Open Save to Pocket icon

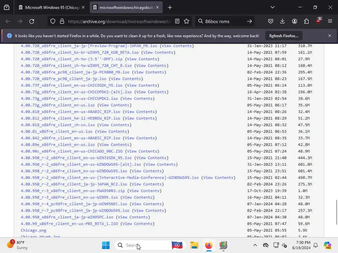point(271,21)
